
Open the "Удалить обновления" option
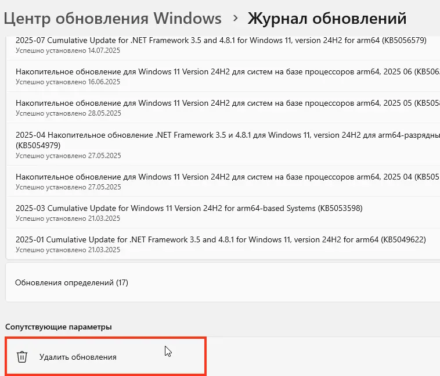tap(78, 357)
